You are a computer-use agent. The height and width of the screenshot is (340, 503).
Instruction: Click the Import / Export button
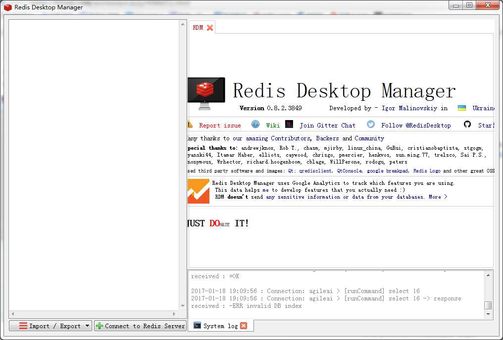coord(50,326)
